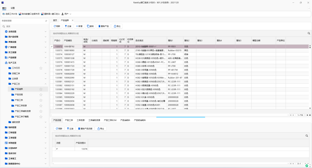This screenshot has height=168, width=312.
Task: Click the 导出 export button in top toolbar
Action: tap(117, 26)
